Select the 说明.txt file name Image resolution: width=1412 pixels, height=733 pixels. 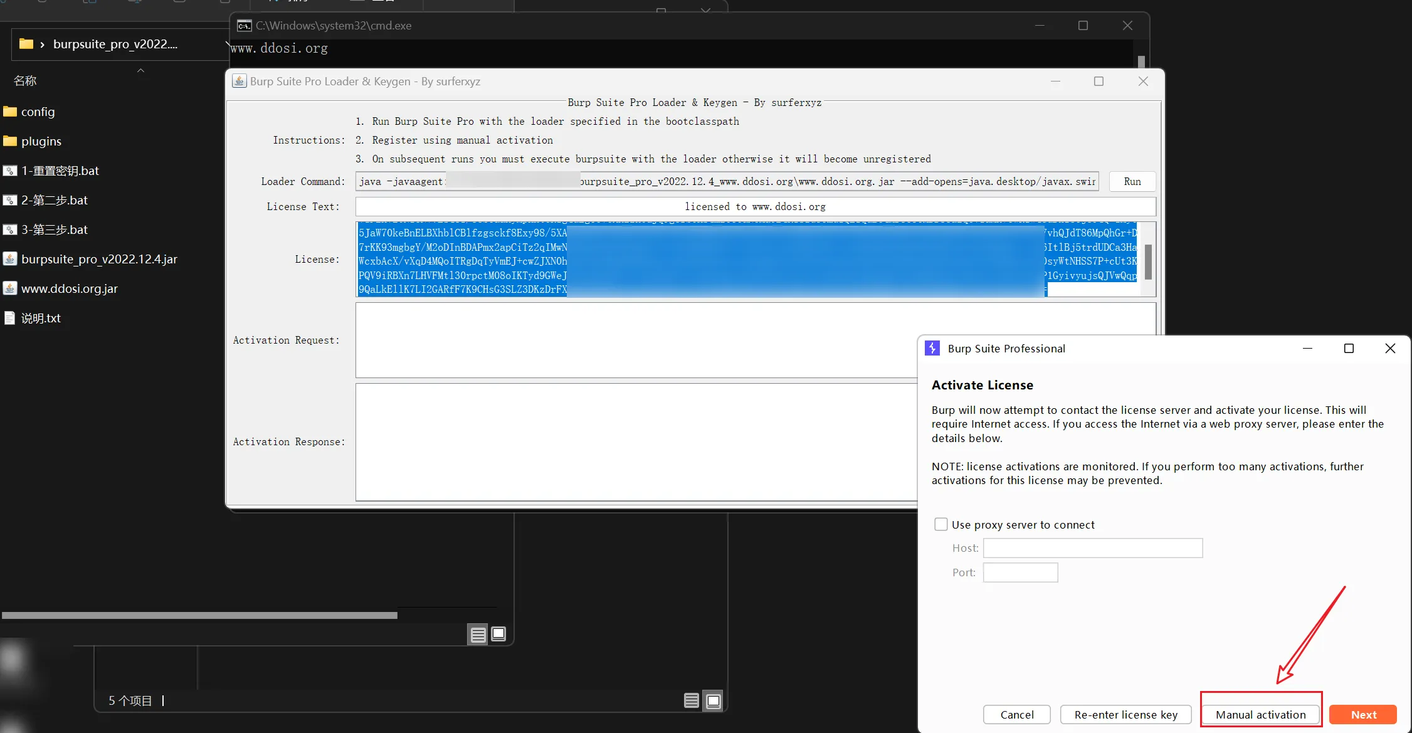[41, 318]
